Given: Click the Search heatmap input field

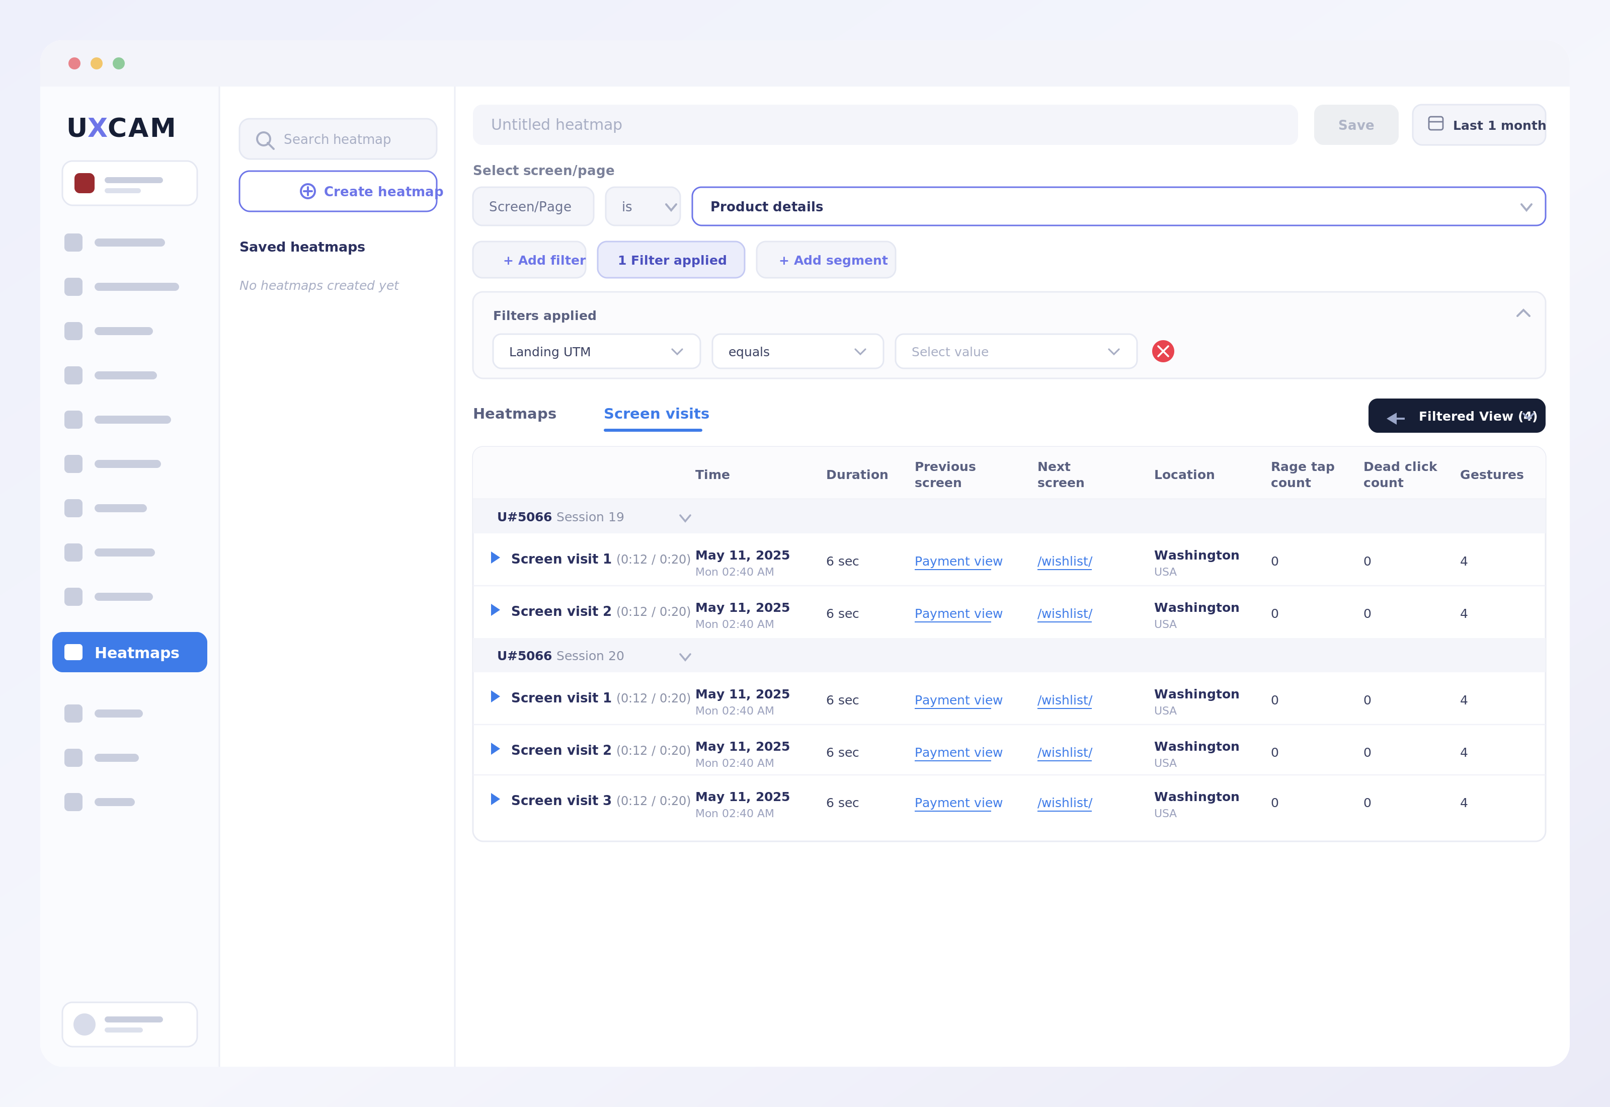Looking at the screenshot, I should coord(338,139).
